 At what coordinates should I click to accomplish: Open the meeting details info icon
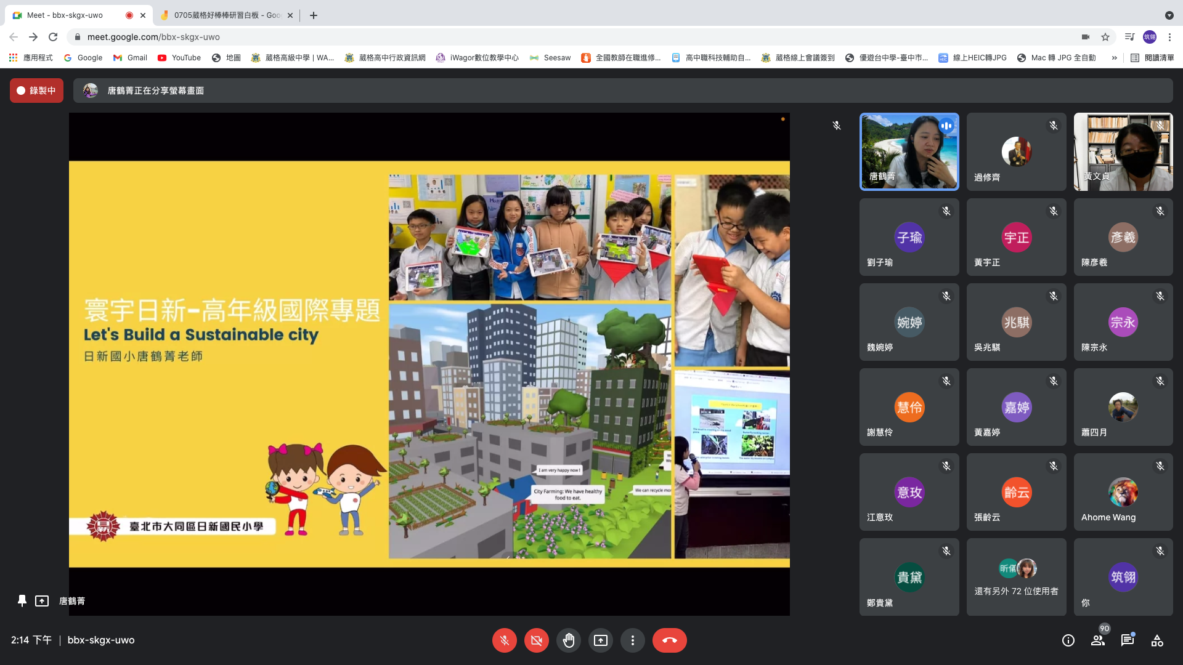[1068, 640]
